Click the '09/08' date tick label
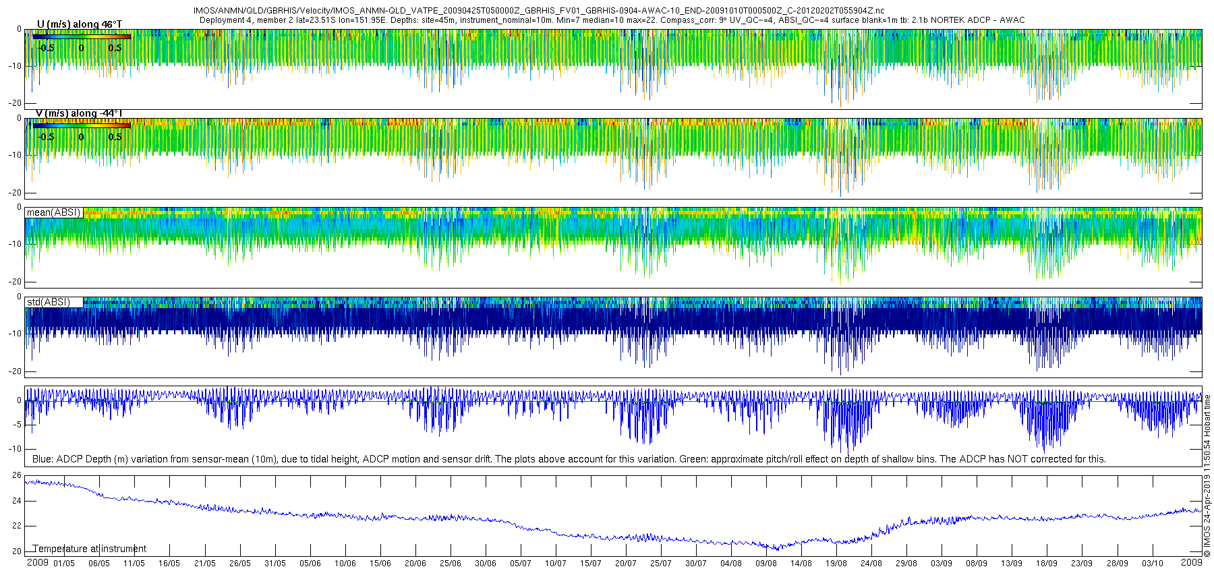This screenshot has width=1214, height=573. [x=766, y=564]
